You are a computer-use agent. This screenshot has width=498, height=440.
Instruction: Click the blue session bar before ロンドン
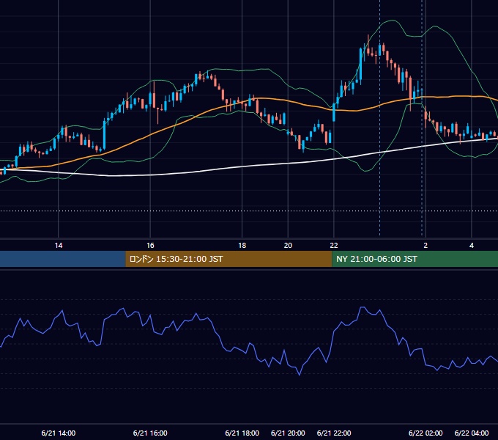click(63, 259)
